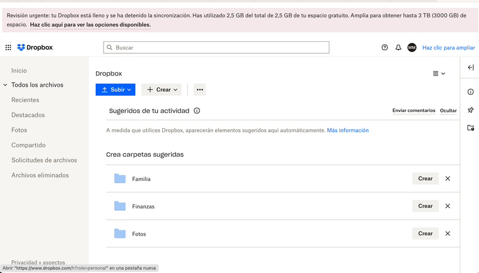Click the Crea carpetas sugeridas heading
Screen dimensions: 479x273
point(145,154)
